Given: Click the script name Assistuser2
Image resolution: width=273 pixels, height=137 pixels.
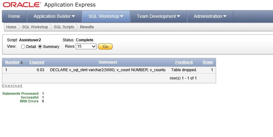Looking at the screenshot, I should [30, 40].
